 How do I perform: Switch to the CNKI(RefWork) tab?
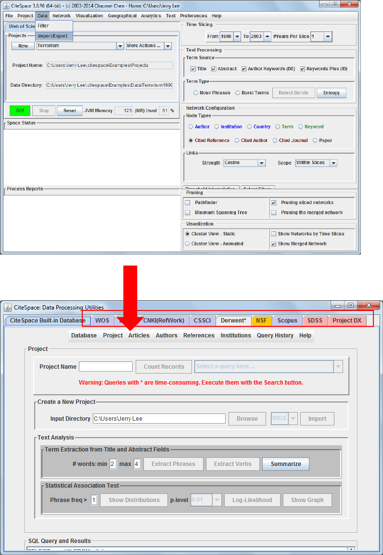[x=164, y=321]
